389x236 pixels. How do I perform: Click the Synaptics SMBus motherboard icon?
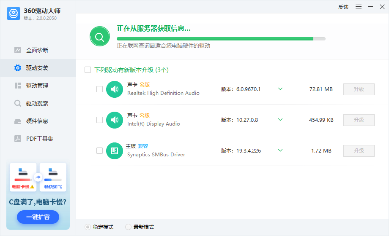(115, 151)
